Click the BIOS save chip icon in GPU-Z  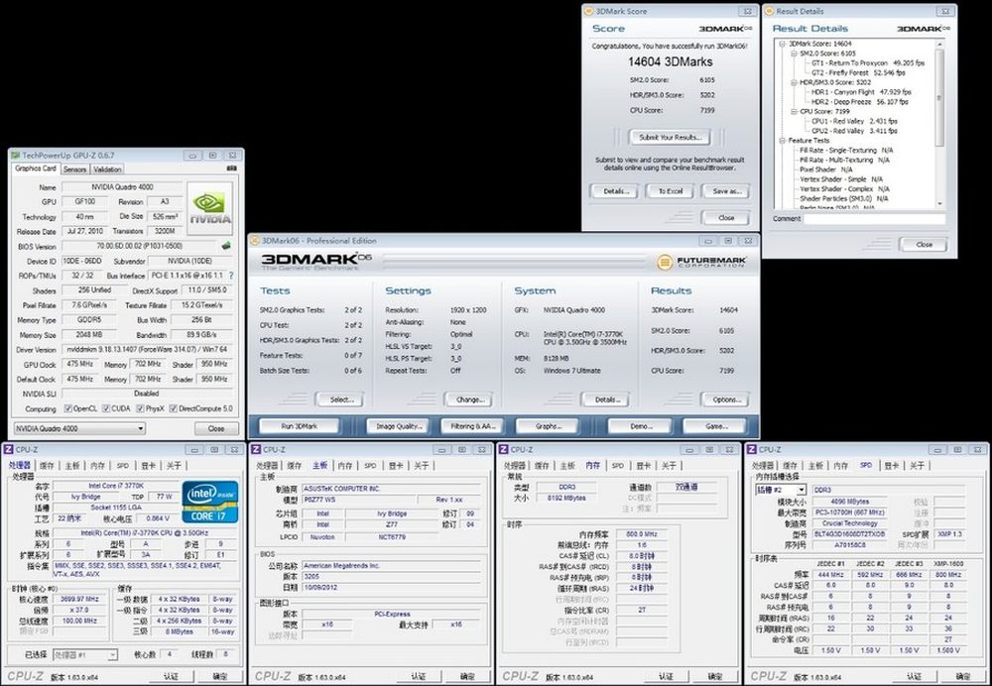point(226,245)
